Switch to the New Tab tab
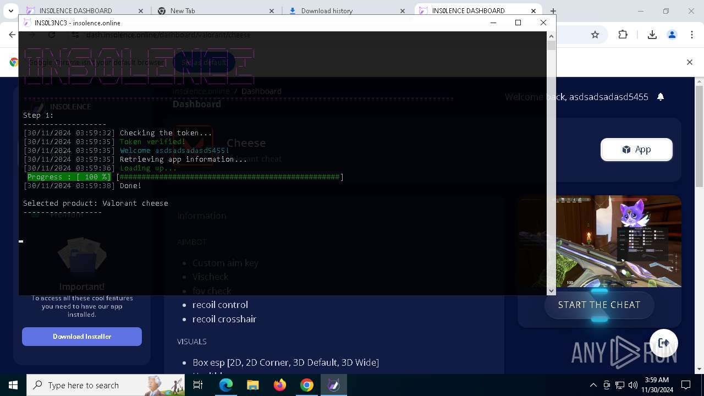The image size is (704, 396). tap(216, 10)
